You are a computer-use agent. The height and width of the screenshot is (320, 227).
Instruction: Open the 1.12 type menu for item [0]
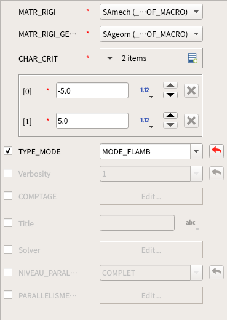pyautogui.click(x=146, y=92)
